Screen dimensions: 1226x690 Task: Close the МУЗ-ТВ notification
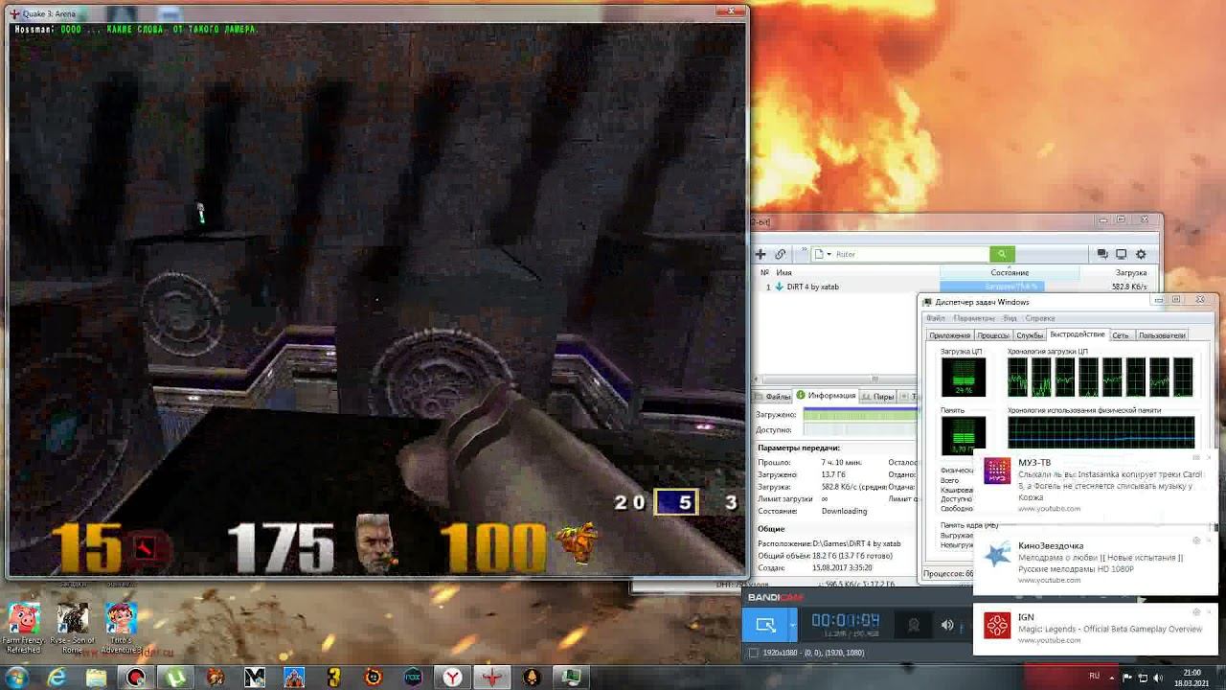(x=1209, y=458)
